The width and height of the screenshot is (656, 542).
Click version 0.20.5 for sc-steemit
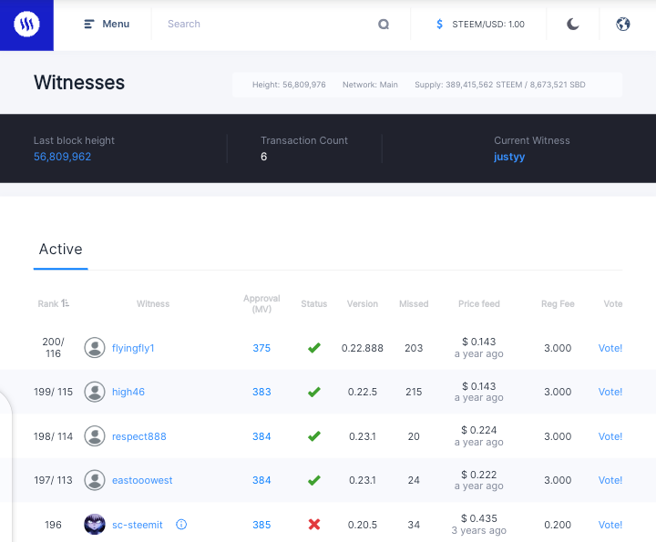[363, 525]
